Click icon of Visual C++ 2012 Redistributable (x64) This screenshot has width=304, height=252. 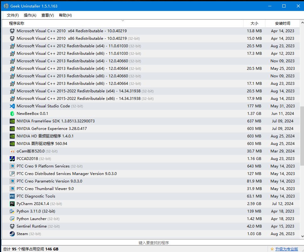(12, 46)
